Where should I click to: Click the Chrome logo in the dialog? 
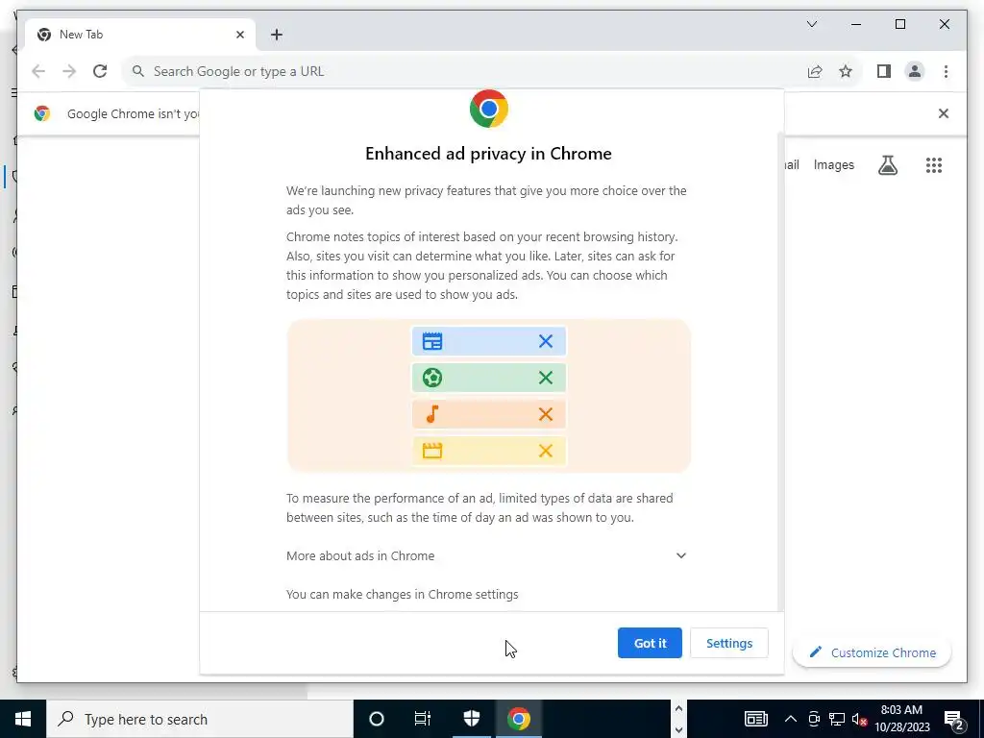(x=489, y=109)
